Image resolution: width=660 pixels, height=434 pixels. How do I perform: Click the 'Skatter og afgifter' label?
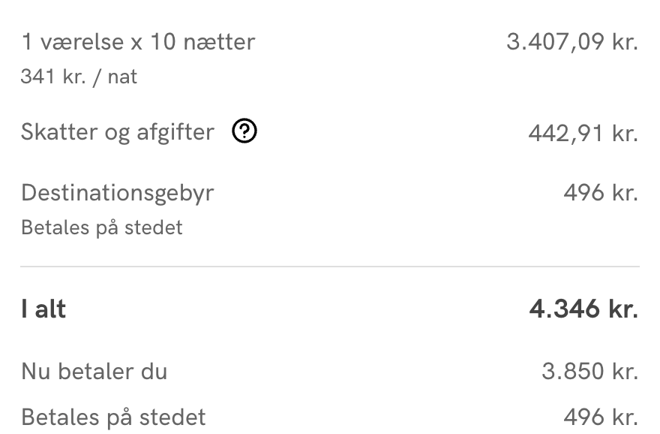click(x=118, y=132)
